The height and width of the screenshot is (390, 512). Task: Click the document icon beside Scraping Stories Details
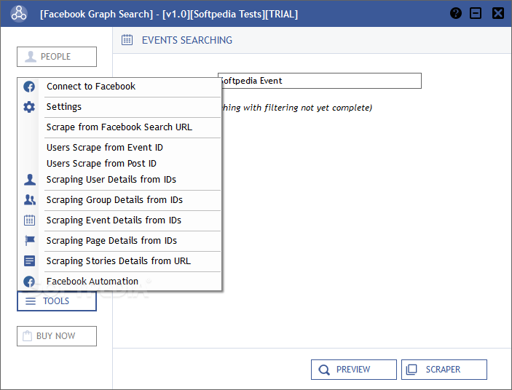tap(29, 261)
